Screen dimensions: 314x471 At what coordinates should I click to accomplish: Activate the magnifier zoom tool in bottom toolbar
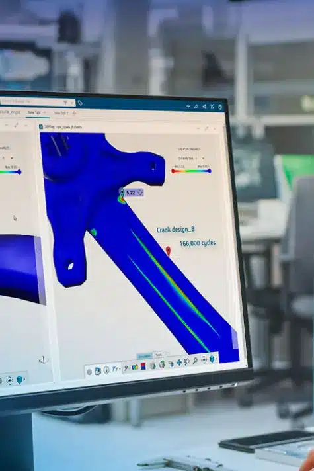(x=195, y=361)
